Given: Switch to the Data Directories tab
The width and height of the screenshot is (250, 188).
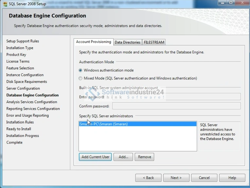Looking at the screenshot, I should pos(127,42).
